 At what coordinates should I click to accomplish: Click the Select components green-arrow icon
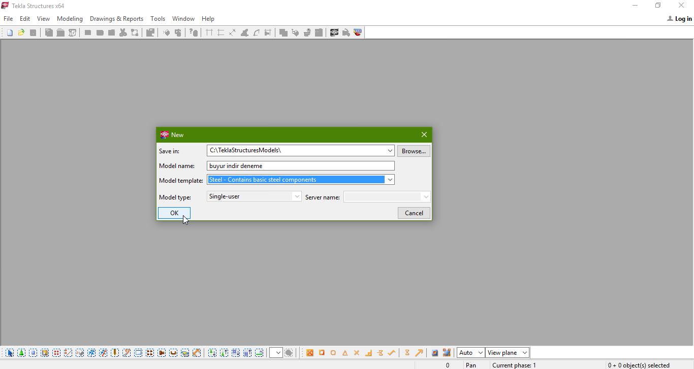pyautogui.click(x=212, y=353)
